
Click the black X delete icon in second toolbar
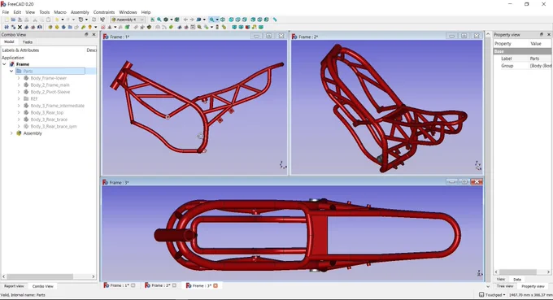(20, 27)
